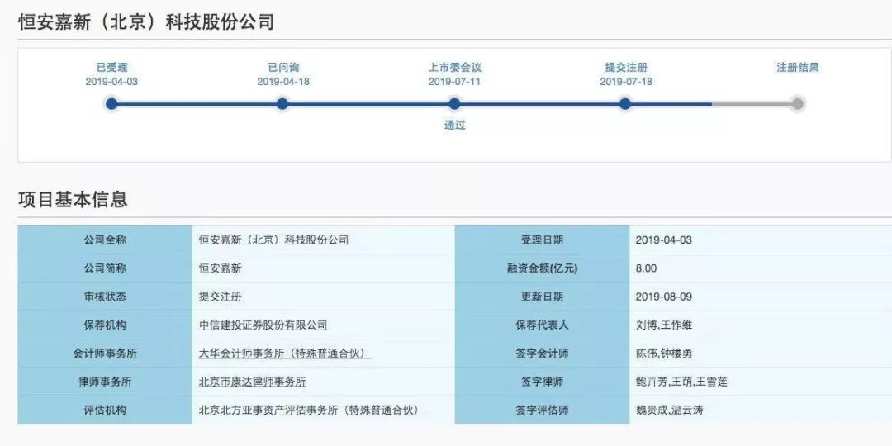Click the 签字会计师 header cell
Viewport: 892px width, 446px height.
pyautogui.click(x=542, y=353)
